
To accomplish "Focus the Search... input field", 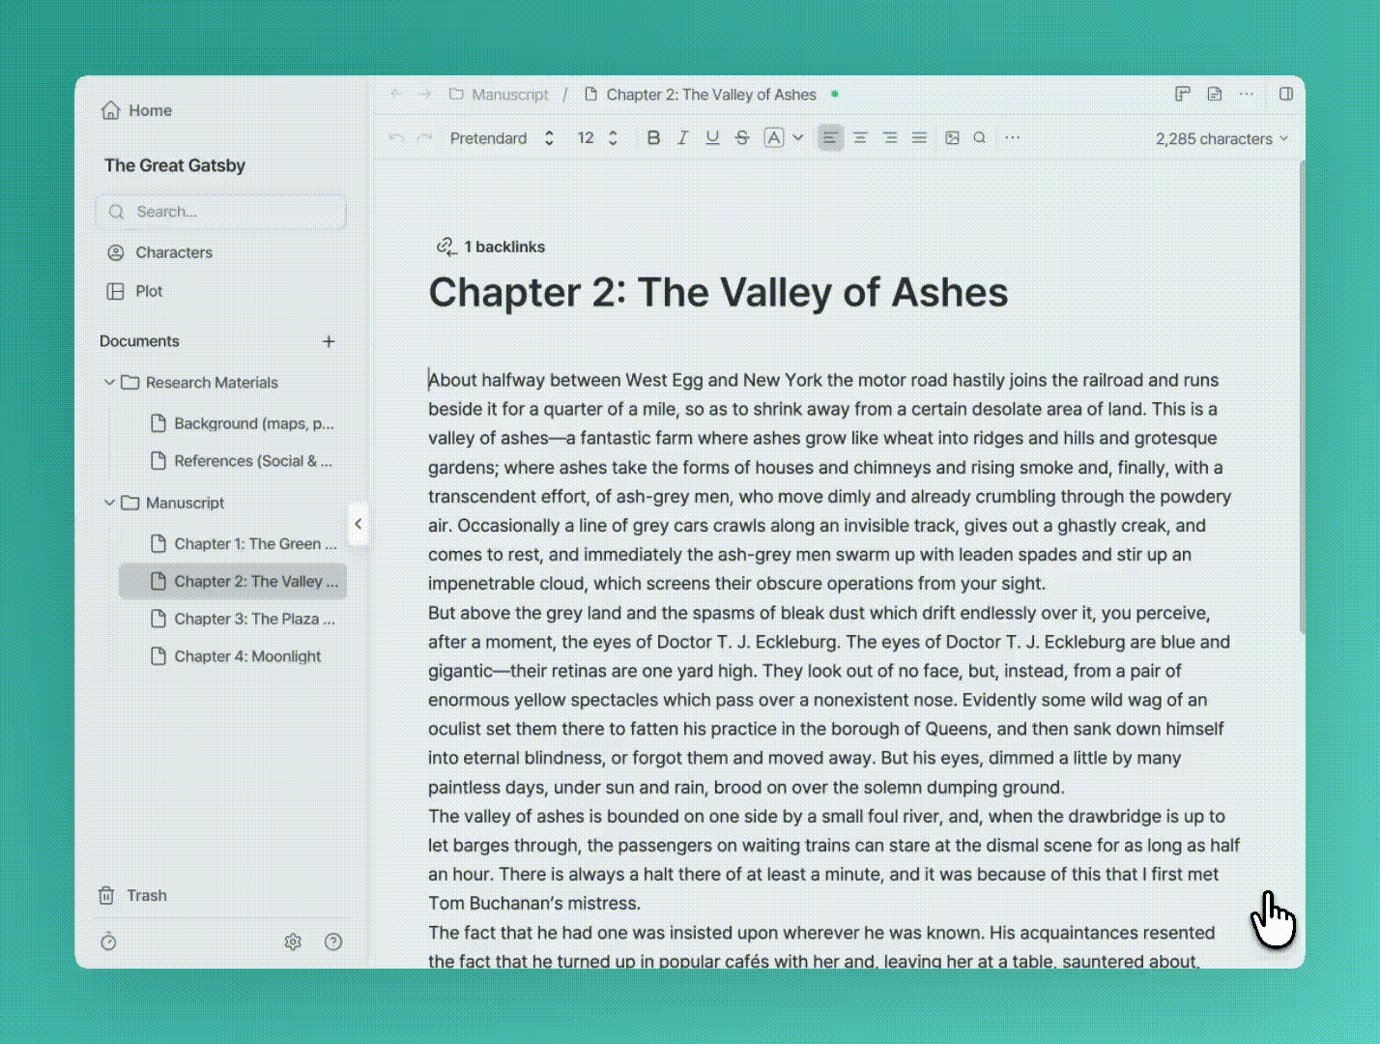I will point(221,212).
